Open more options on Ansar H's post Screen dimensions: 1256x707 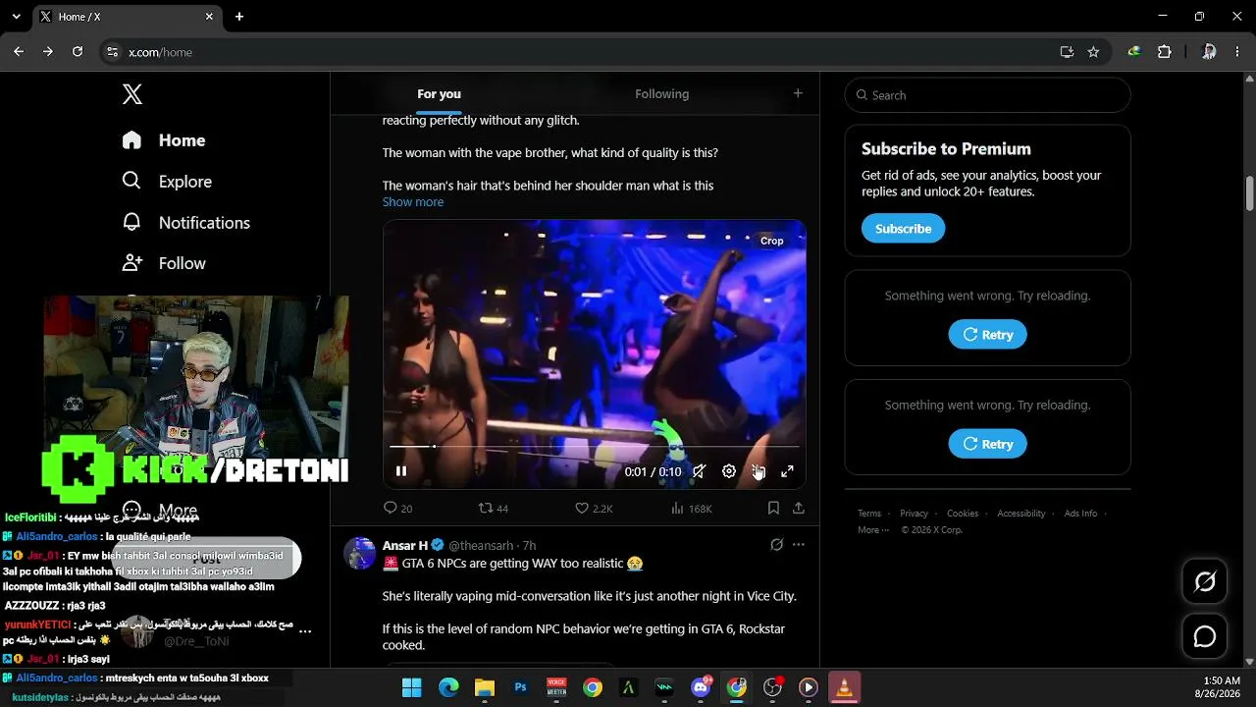pos(799,545)
